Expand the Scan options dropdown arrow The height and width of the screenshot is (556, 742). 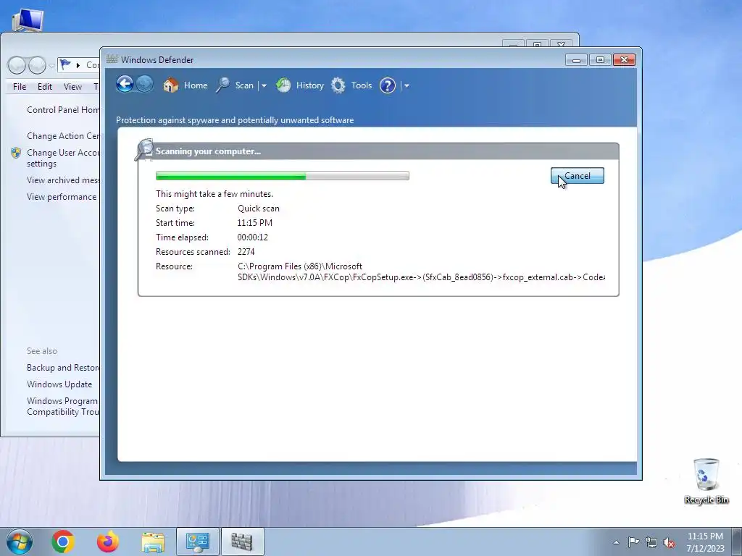coord(264,86)
